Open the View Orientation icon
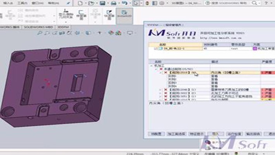Viewport: 275px width, 155px height. click(77, 33)
